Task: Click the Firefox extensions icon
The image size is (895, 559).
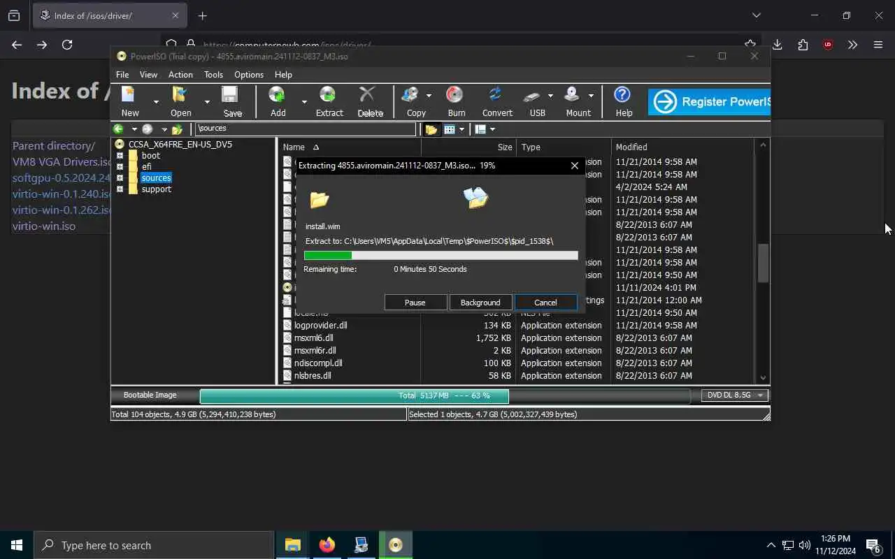Action: click(803, 45)
